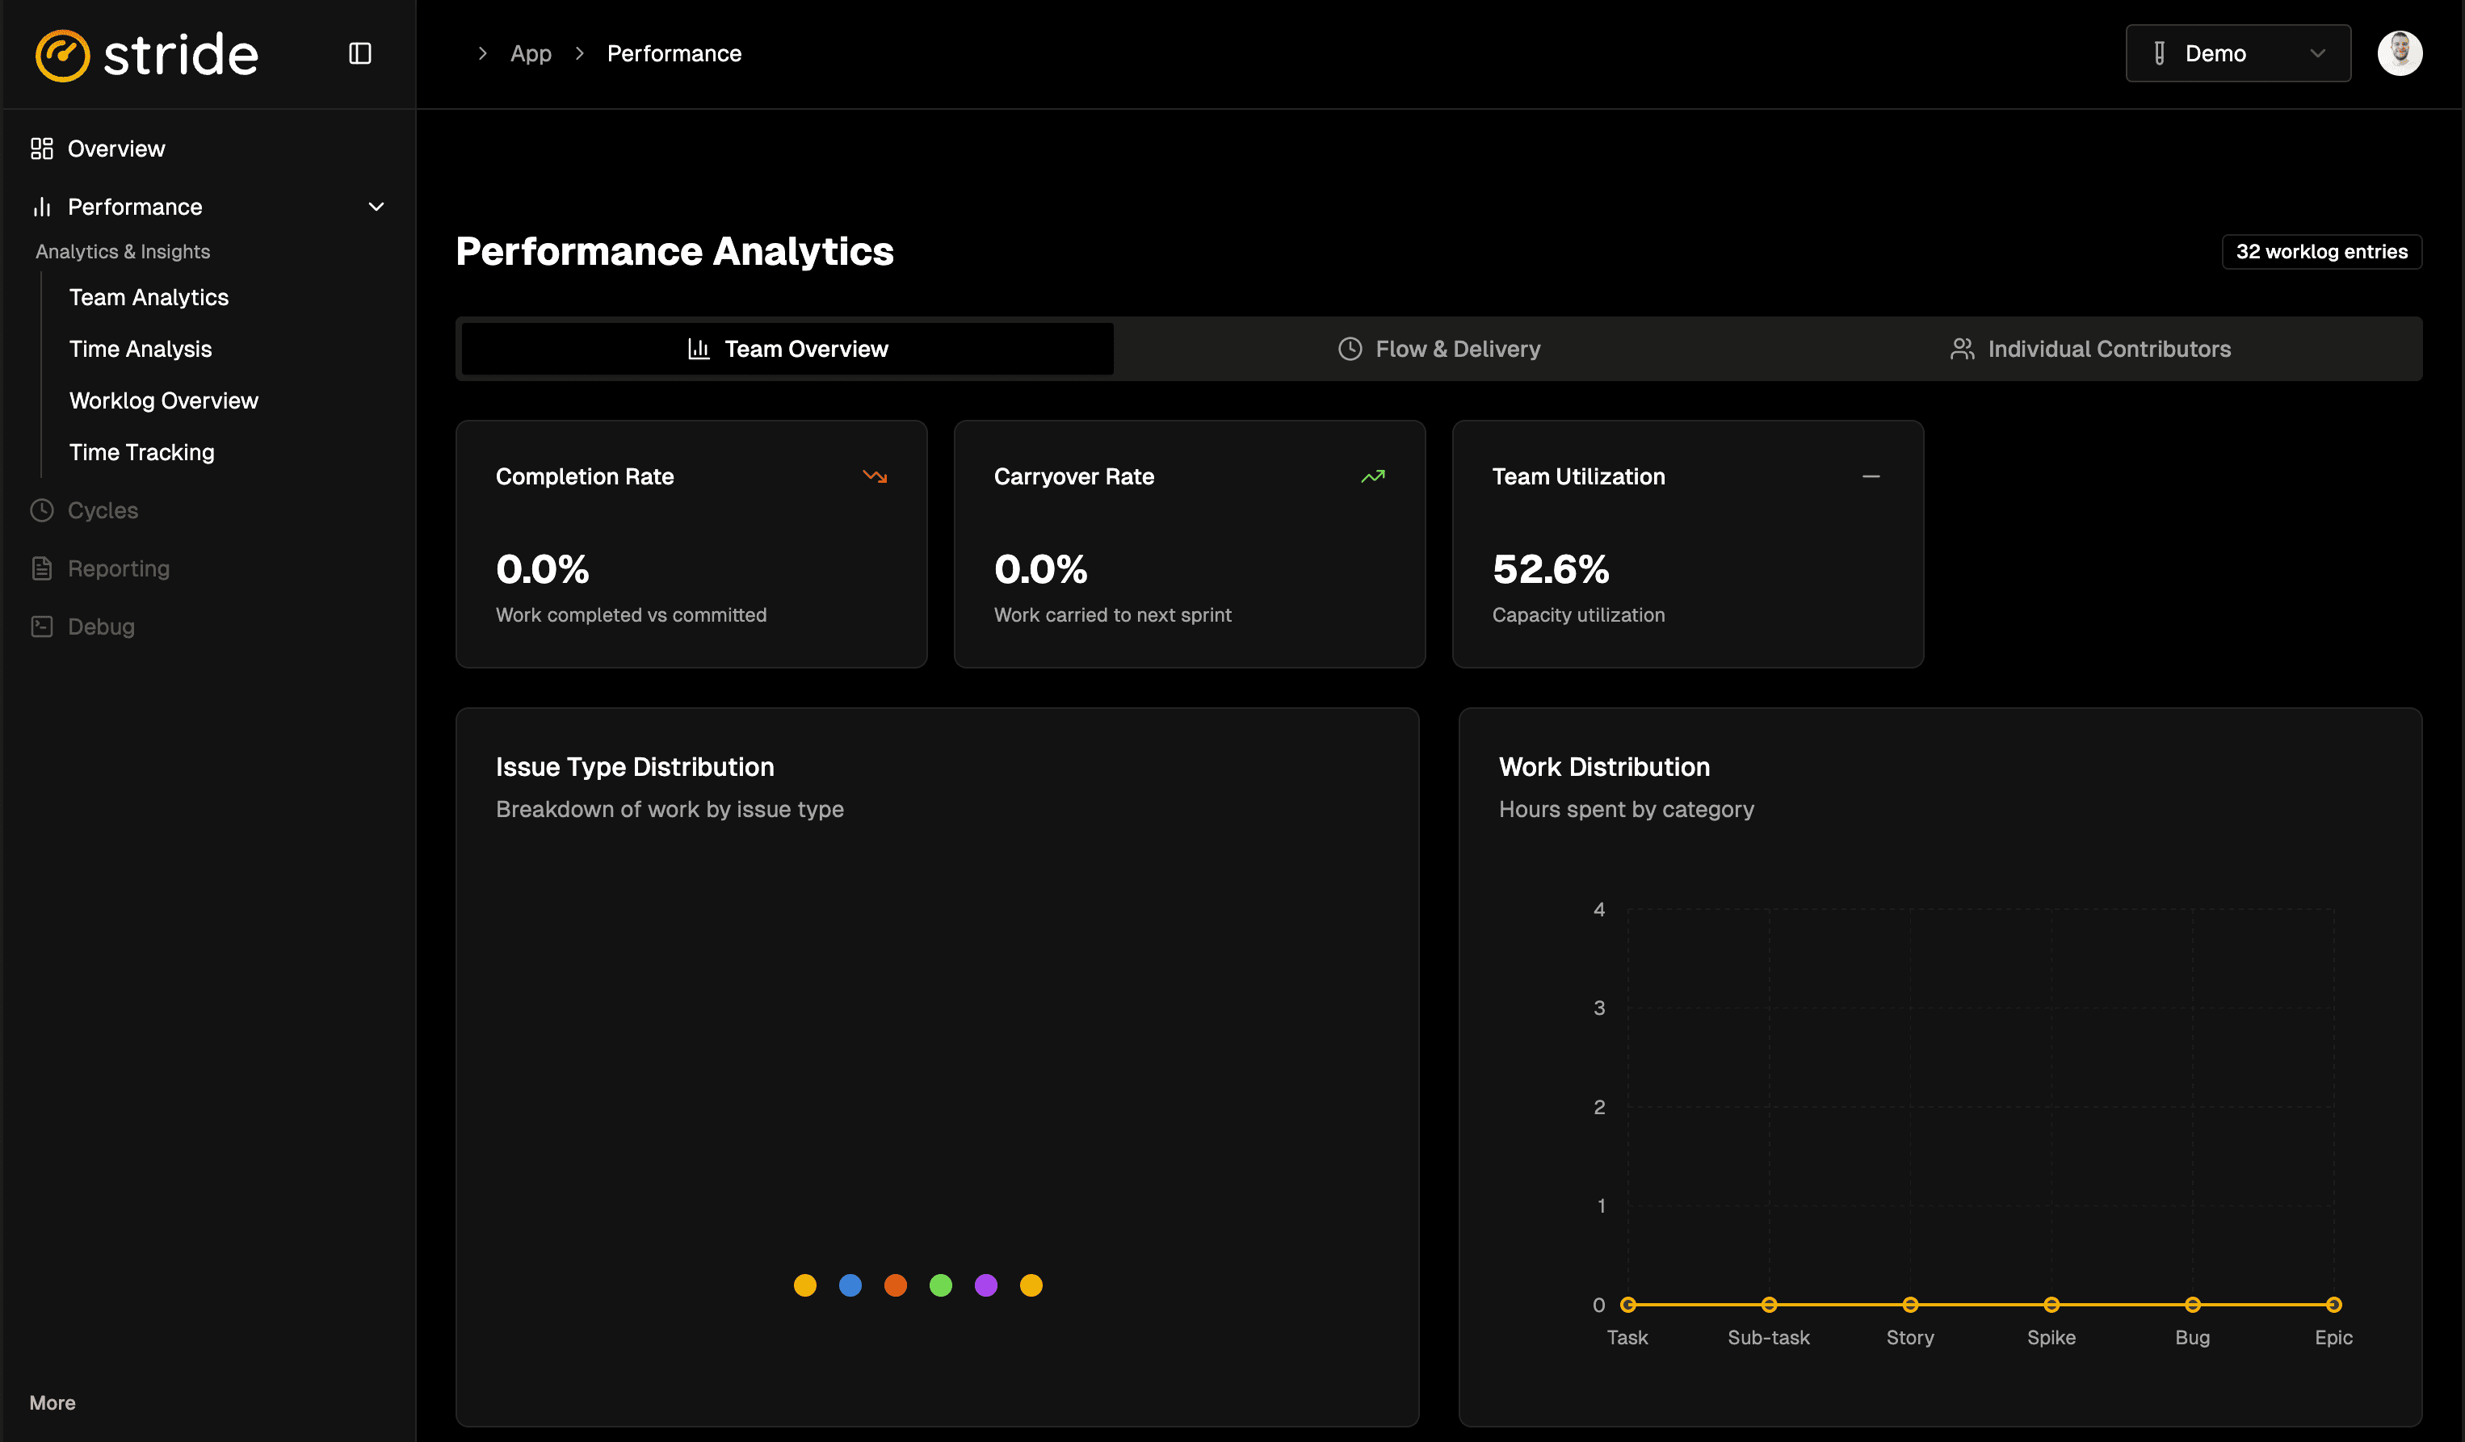Open the Team Analytics page

click(x=149, y=296)
